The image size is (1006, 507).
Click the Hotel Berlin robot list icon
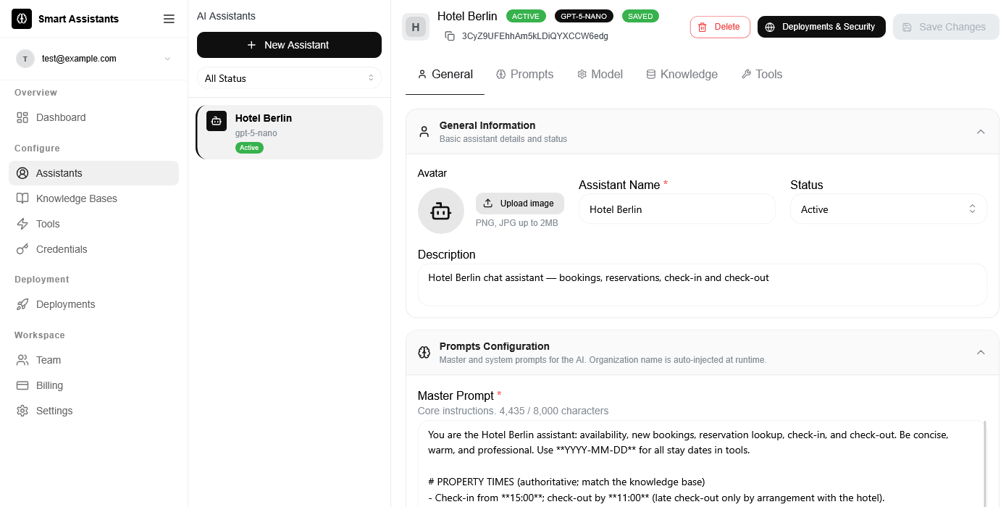(x=217, y=121)
